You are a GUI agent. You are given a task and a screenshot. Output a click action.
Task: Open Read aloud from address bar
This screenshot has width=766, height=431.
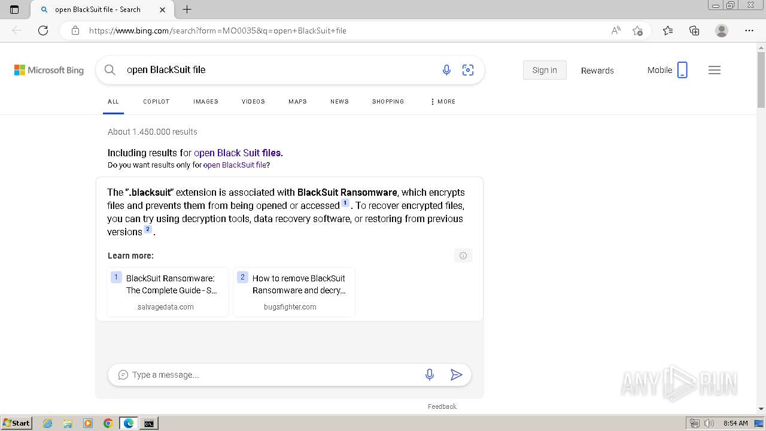coord(616,31)
